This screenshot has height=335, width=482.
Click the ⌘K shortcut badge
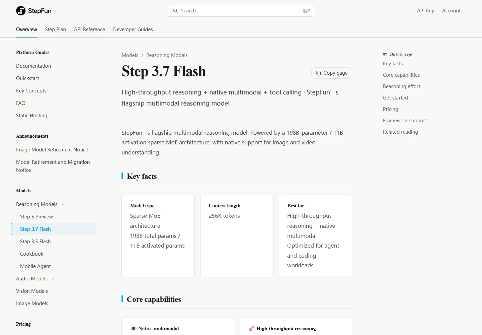tap(306, 11)
